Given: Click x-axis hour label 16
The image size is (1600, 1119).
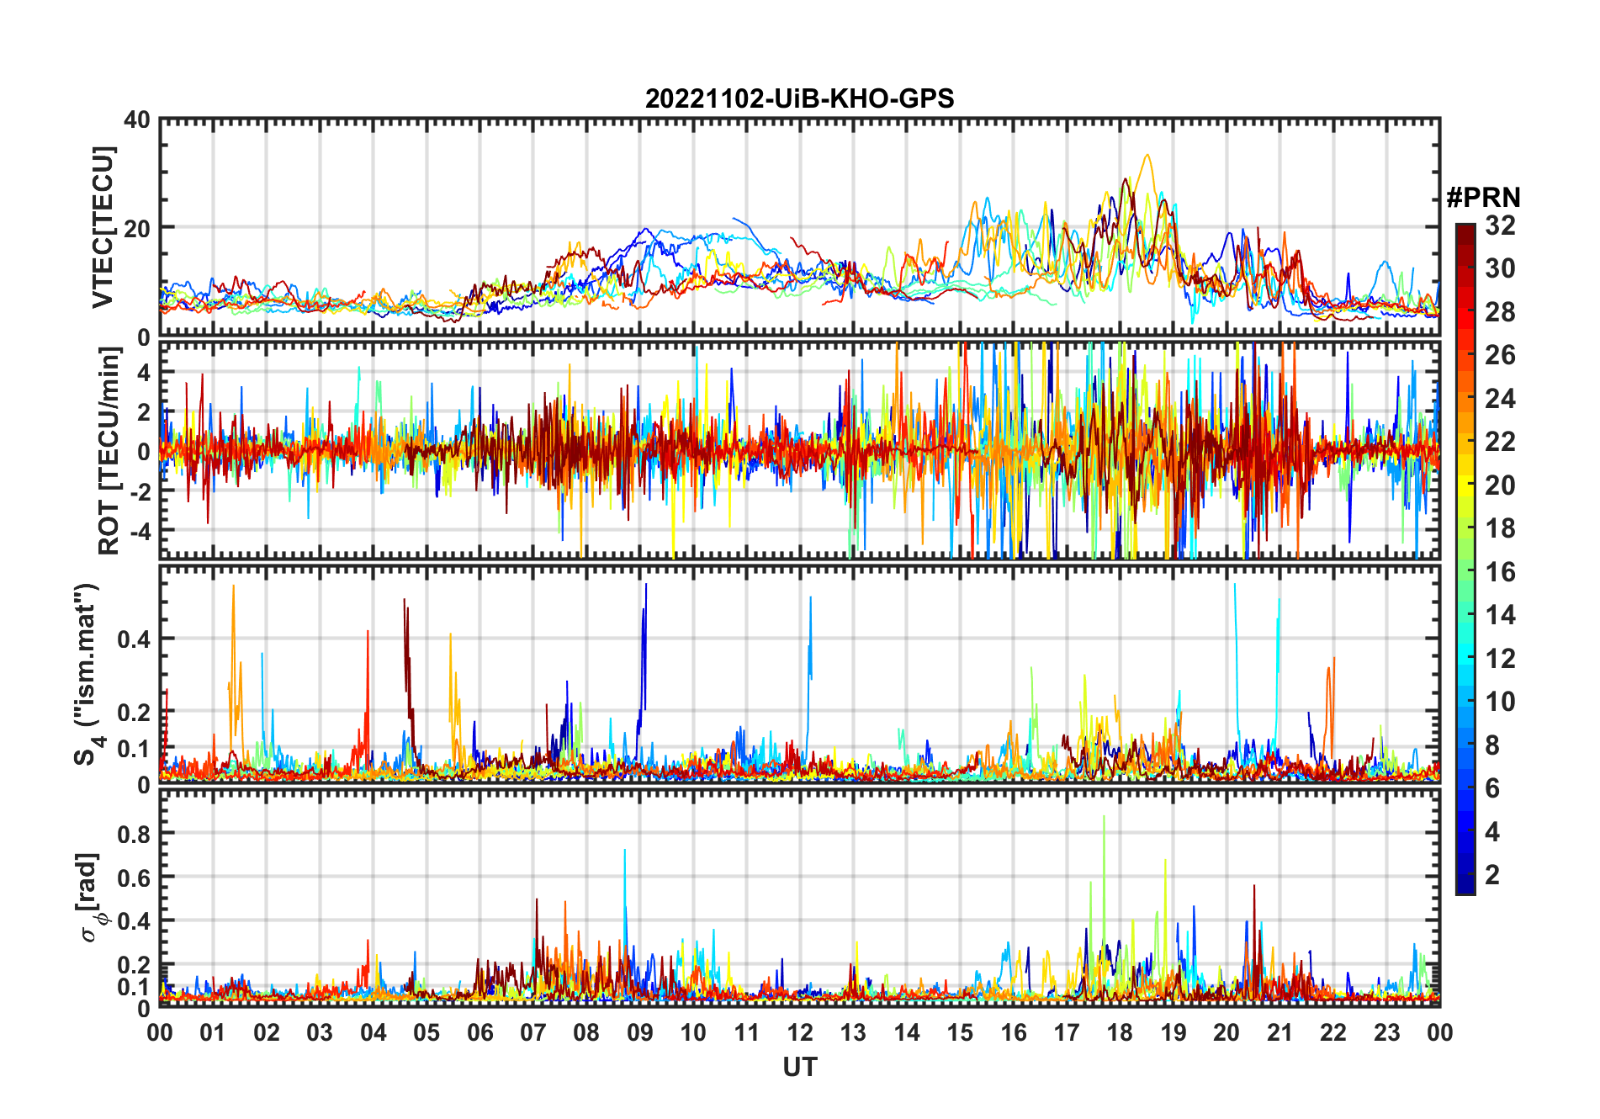Looking at the screenshot, I should (1014, 1032).
